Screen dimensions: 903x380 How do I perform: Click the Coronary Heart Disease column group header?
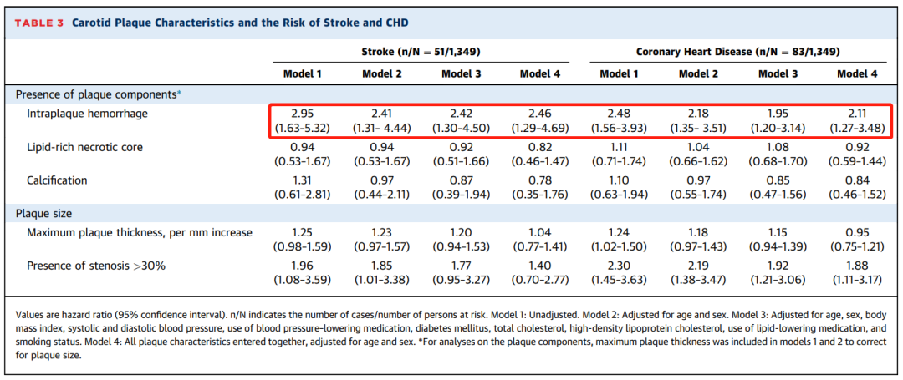737,51
